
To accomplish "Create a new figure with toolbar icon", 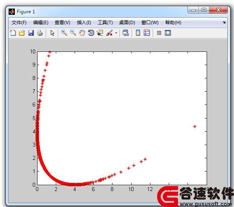I will click(13, 33).
